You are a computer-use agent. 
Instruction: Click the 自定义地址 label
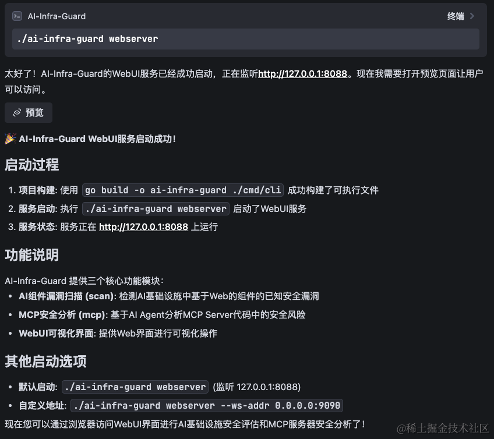pos(42,405)
